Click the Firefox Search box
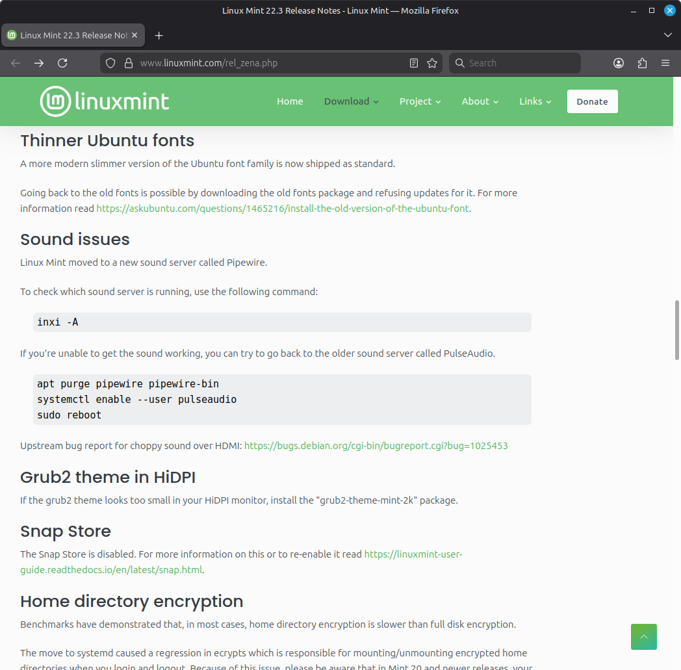The width and height of the screenshot is (681, 670). (x=515, y=63)
